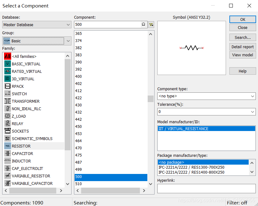Click the VARIABLE_RESISTOR family icon

click(7, 176)
